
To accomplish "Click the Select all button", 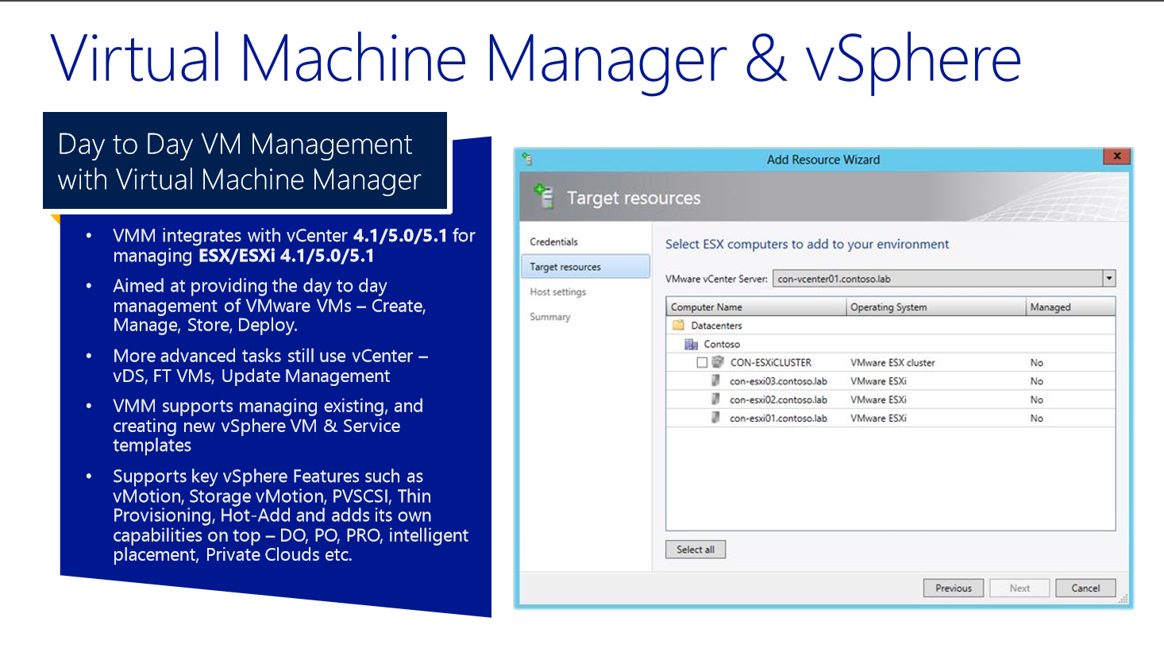I will [x=696, y=550].
